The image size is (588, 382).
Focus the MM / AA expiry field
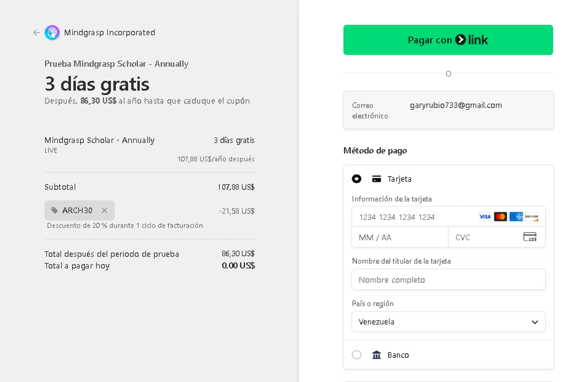pyautogui.click(x=399, y=237)
